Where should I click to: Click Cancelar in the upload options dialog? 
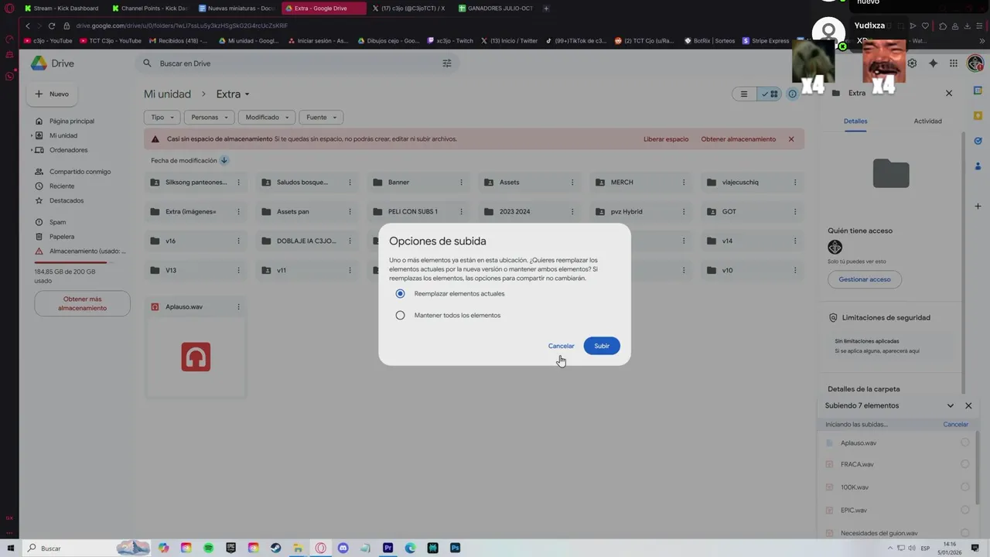pyautogui.click(x=561, y=346)
